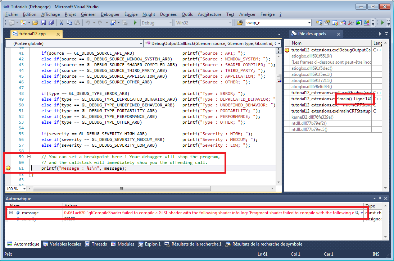The width and height of the screenshot is (394, 261).
Task: Click the editor split bar handle
Action: 278,50
